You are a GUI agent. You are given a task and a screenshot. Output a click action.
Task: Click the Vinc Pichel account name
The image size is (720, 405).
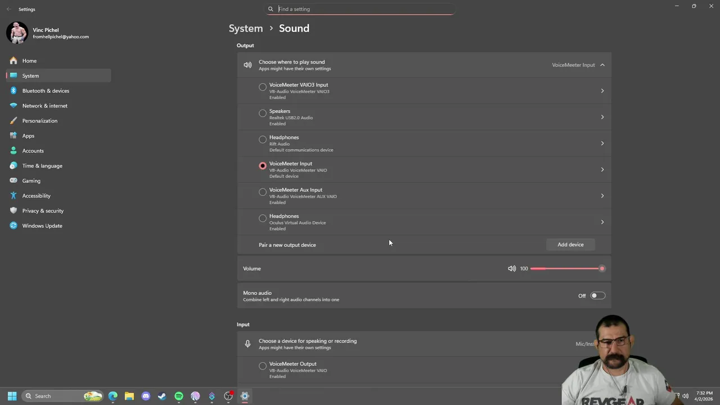(x=46, y=30)
